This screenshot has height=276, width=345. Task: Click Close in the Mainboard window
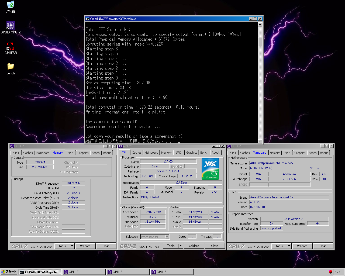[323, 246]
